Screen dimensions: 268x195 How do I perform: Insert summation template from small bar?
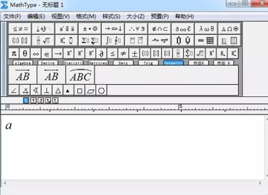(x=189, y=54)
